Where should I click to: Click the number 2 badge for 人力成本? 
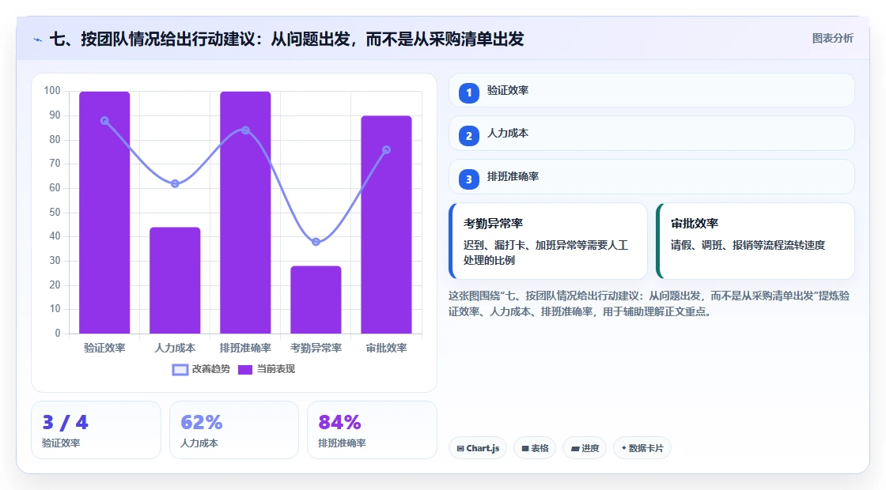tap(468, 136)
